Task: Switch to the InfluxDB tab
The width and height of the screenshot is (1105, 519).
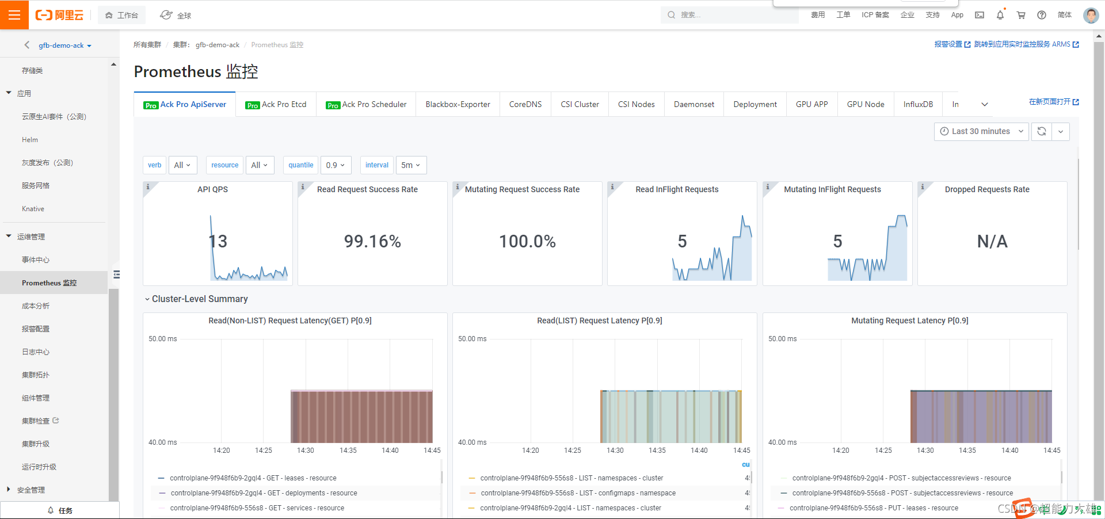Action: (919, 104)
